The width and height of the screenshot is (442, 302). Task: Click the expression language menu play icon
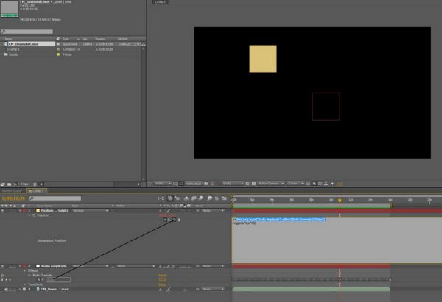click(179, 220)
